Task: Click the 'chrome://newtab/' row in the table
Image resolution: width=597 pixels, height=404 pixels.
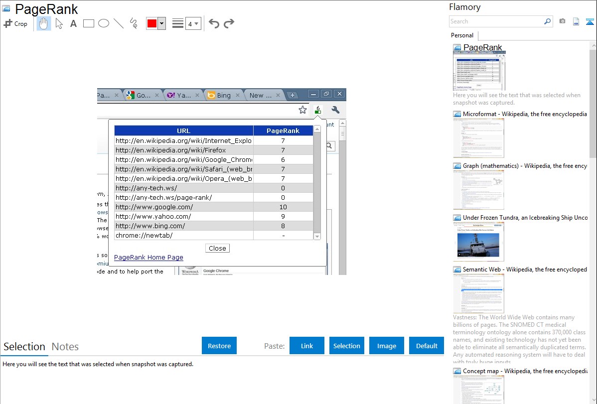Action: tap(214, 235)
